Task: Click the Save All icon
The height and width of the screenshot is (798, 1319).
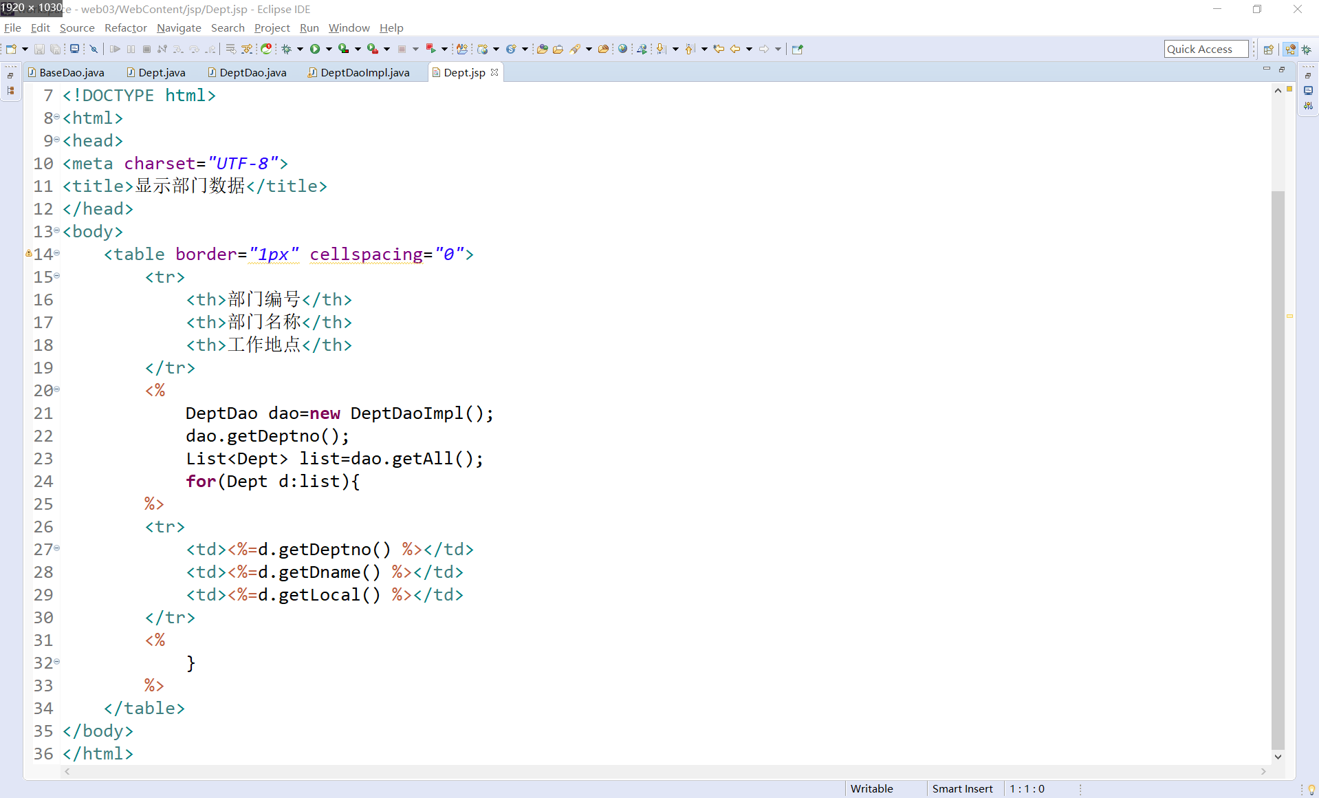Action: [x=55, y=49]
